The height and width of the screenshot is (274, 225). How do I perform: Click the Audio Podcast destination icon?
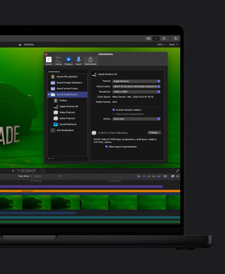pyautogui.click(x=56, y=118)
